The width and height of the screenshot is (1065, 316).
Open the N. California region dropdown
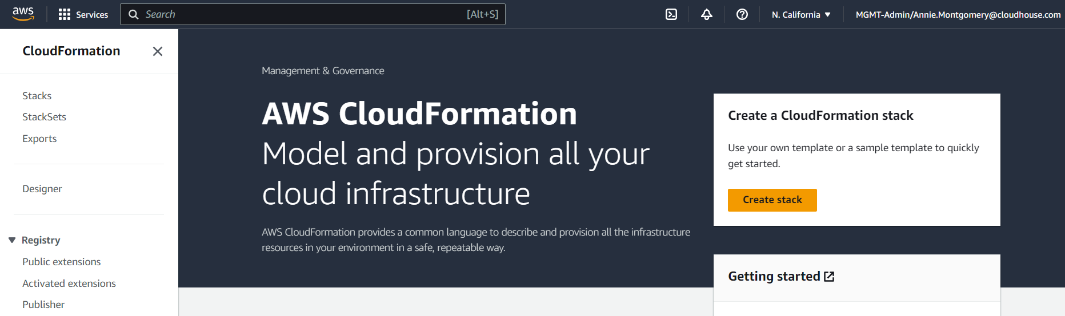click(801, 15)
